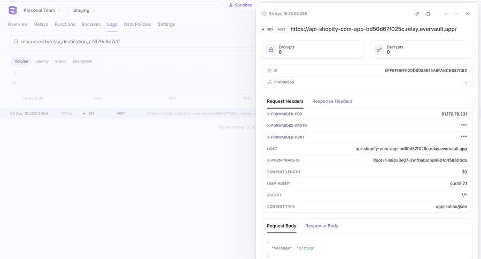Click the clipboard copy icon in panel header
The height and width of the screenshot is (259, 481).
(x=428, y=14)
